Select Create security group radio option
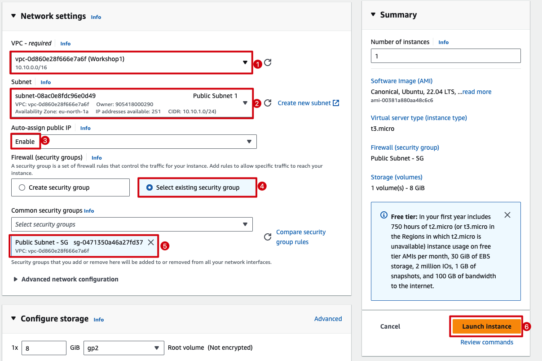The image size is (542, 361). click(22, 188)
